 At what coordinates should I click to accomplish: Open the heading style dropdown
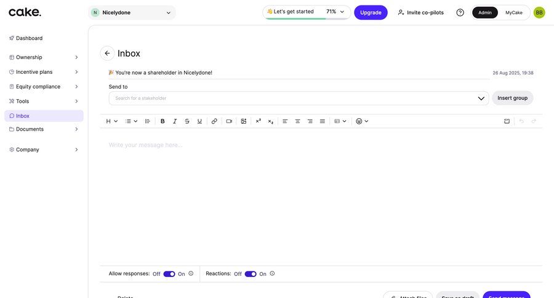[111, 121]
